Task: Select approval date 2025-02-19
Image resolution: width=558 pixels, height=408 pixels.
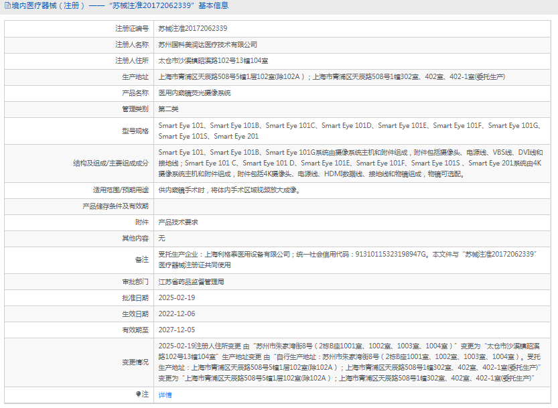Action: [177, 298]
